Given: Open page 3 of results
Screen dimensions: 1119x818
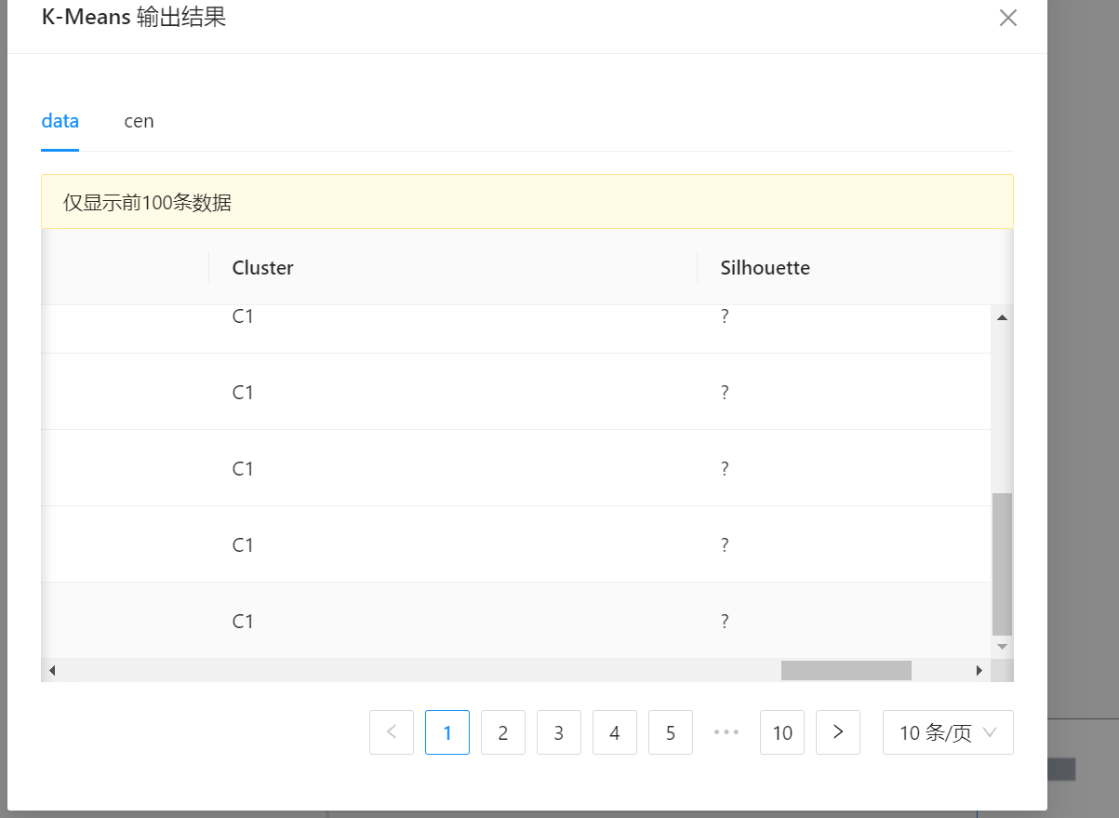Looking at the screenshot, I should coord(559,732).
